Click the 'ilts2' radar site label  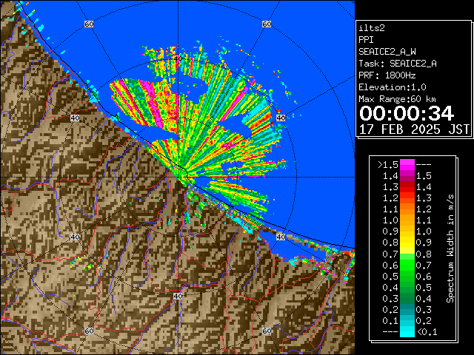pyautogui.click(x=372, y=28)
